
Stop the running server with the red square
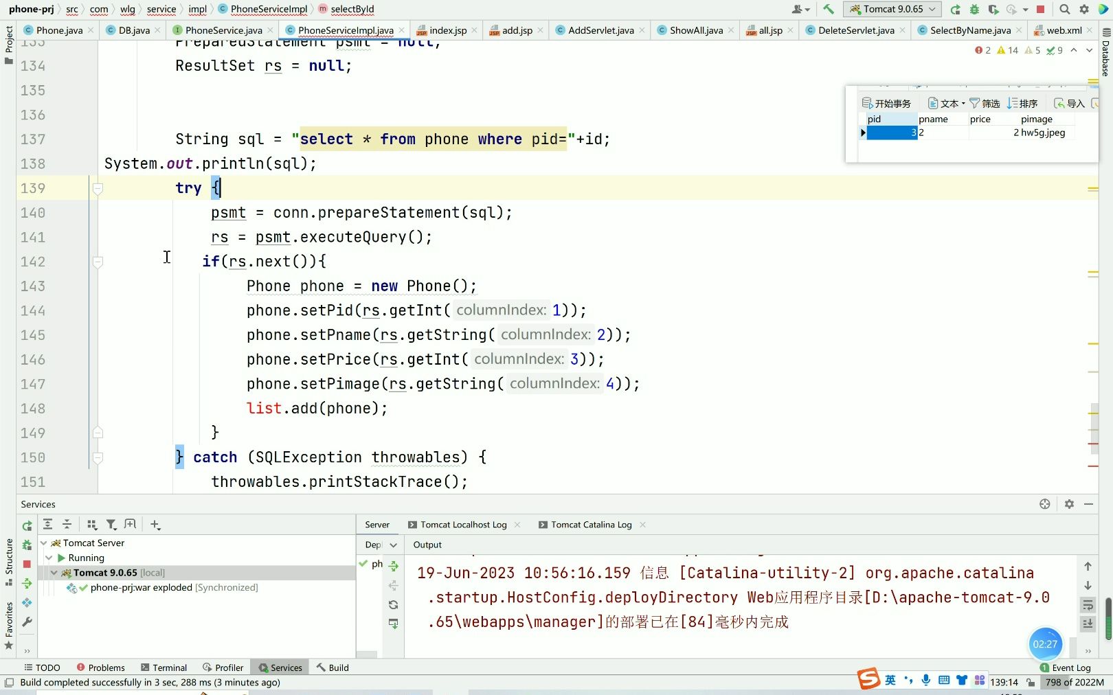[1041, 9]
